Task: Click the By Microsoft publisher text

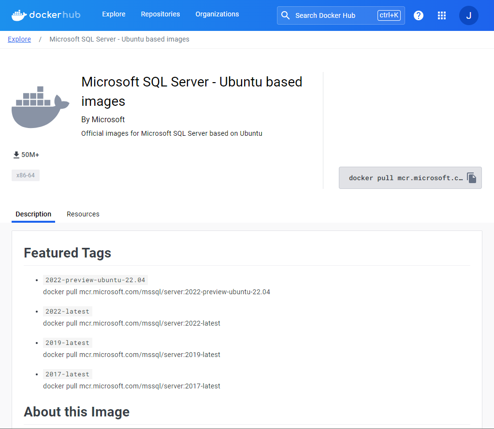Action: 103,120
